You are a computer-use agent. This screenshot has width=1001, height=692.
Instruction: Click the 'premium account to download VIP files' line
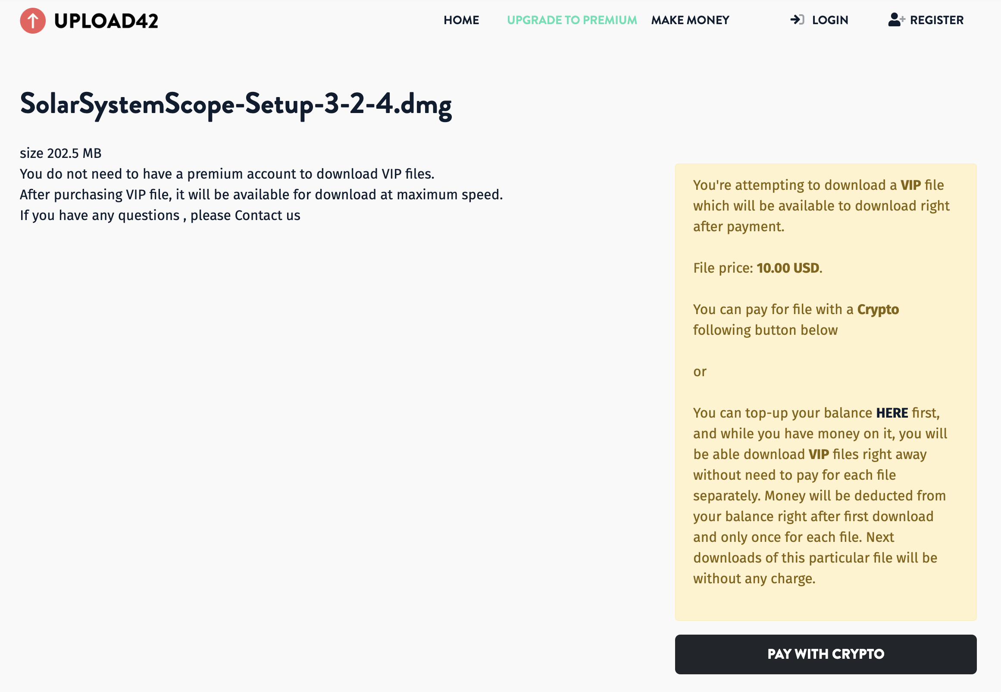(227, 174)
